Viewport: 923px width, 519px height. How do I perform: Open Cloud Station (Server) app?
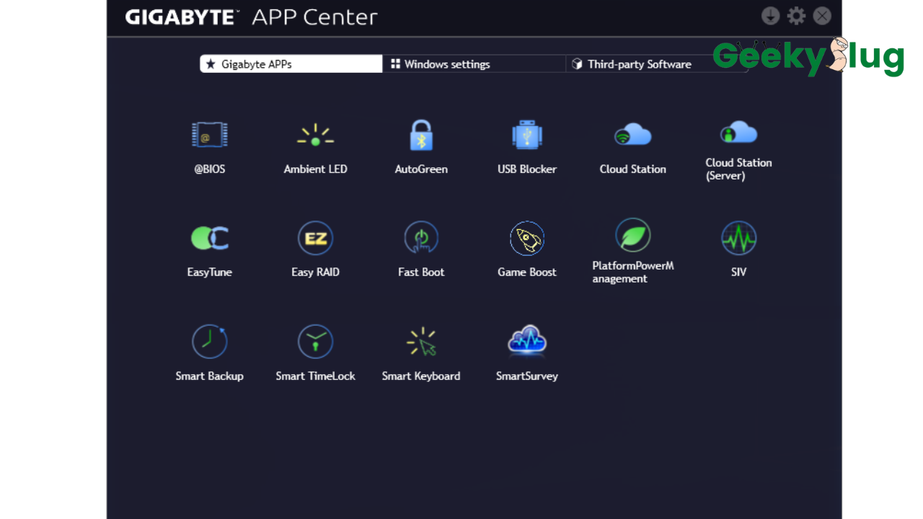738,134
